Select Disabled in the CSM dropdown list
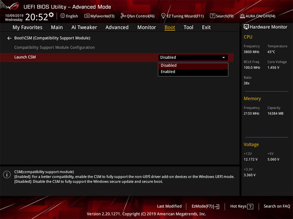Screen dimensions: 293x219 [193, 66]
